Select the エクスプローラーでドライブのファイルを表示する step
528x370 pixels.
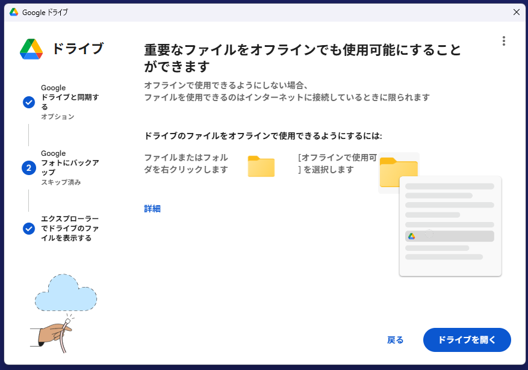[70, 228]
